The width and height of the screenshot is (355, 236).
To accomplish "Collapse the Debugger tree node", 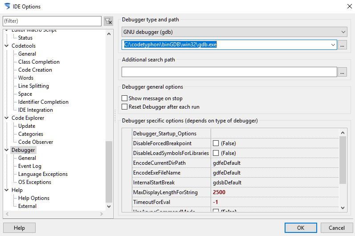I will tap(6, 150).
